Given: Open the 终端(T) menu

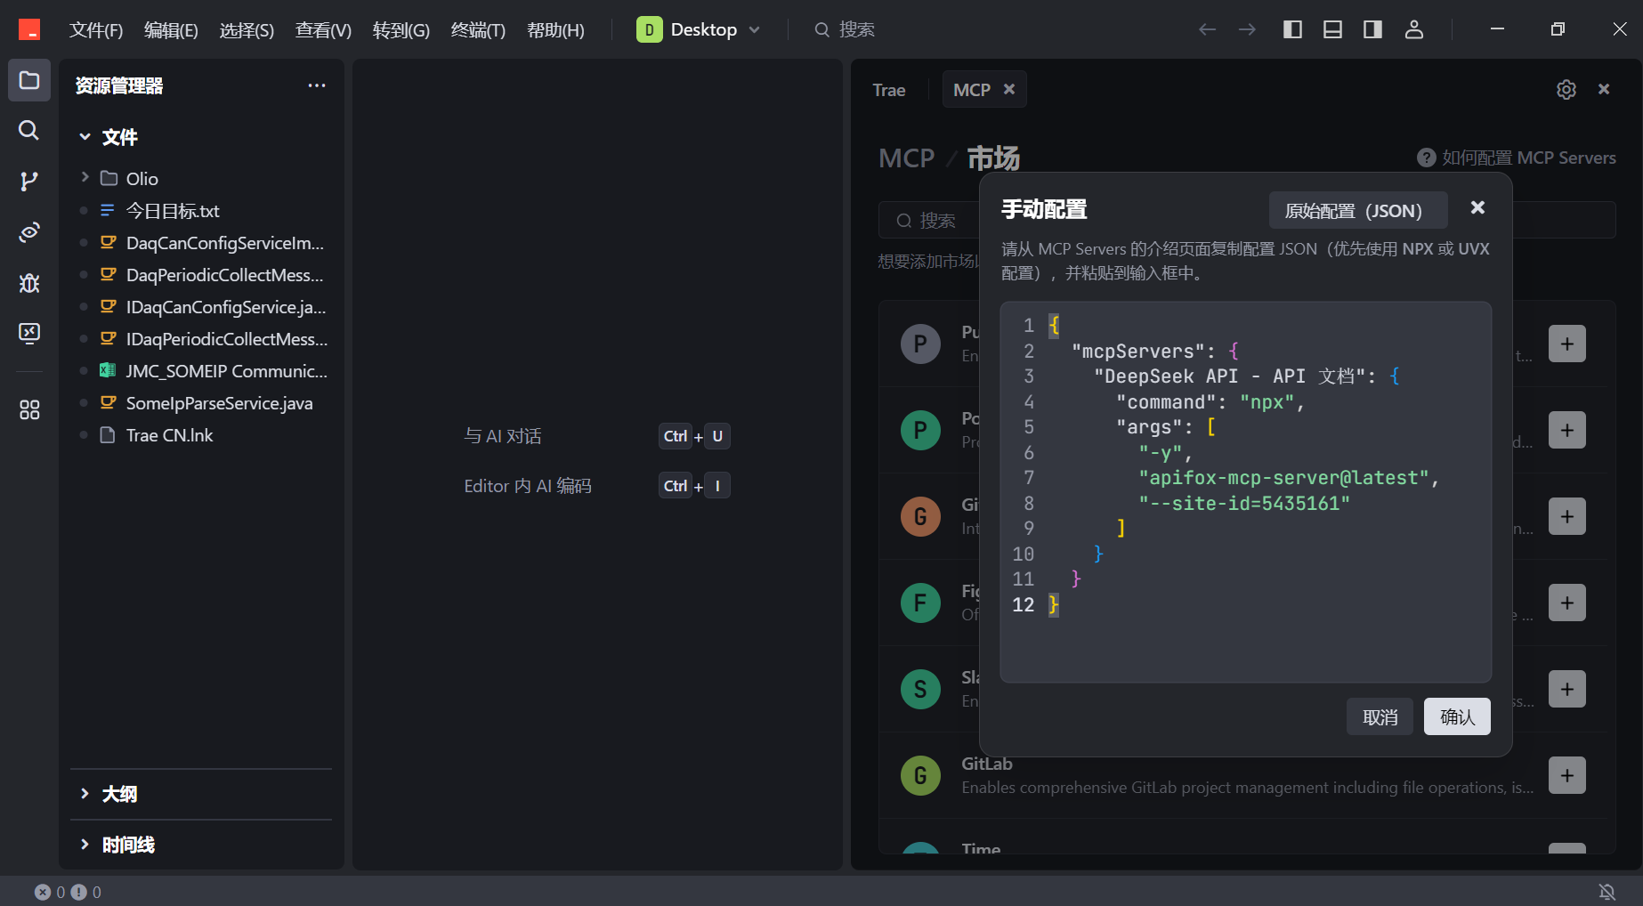Looking at the screenshot, I should 477,29.
